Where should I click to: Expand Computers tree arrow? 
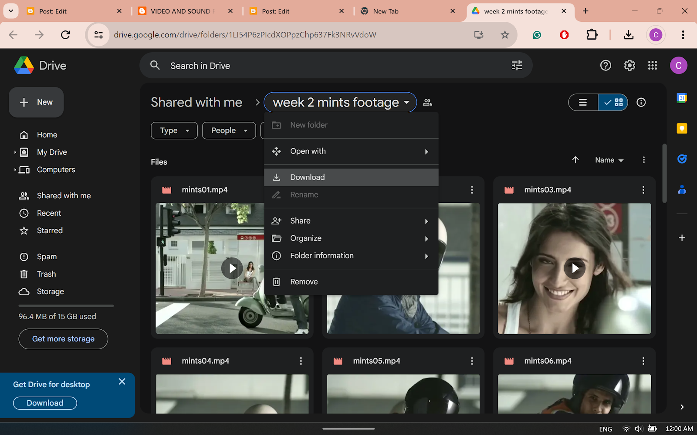coord(15,170)
